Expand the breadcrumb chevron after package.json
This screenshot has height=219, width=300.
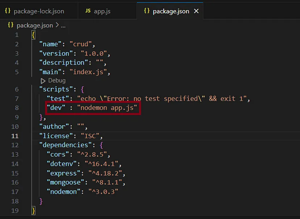pyautogui.click(x=57, y=25)
